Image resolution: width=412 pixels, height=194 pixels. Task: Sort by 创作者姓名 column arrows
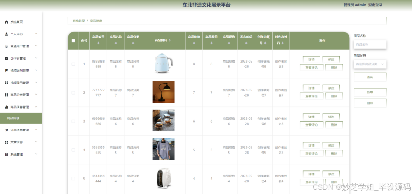tap(282, 43)
